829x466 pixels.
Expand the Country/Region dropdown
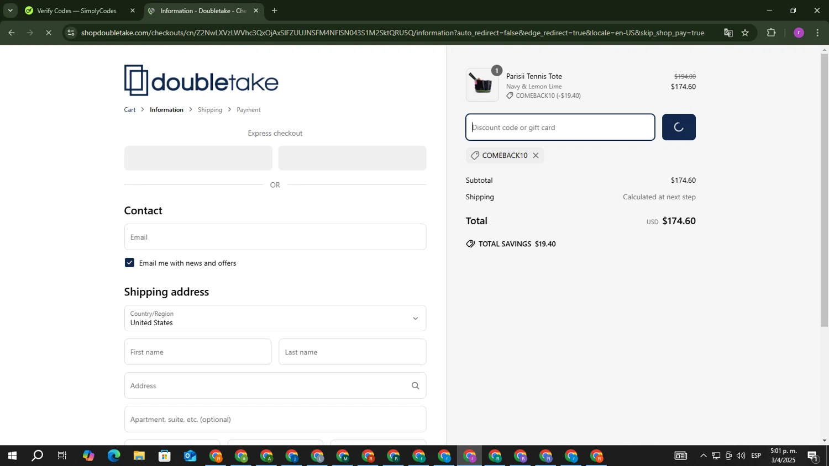tap(275, 318)
